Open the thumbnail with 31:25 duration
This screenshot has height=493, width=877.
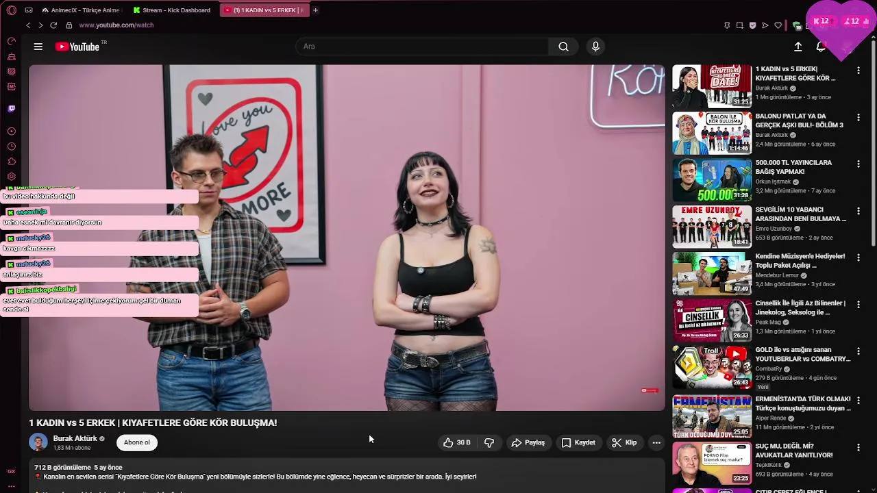coord(712,86)
